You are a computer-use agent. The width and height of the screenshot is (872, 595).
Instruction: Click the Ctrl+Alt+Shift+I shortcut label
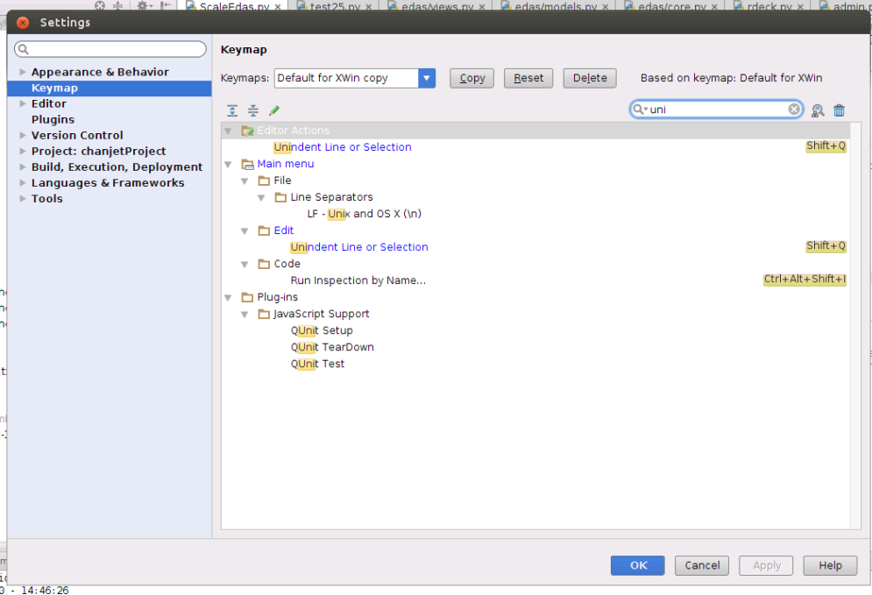805,280
